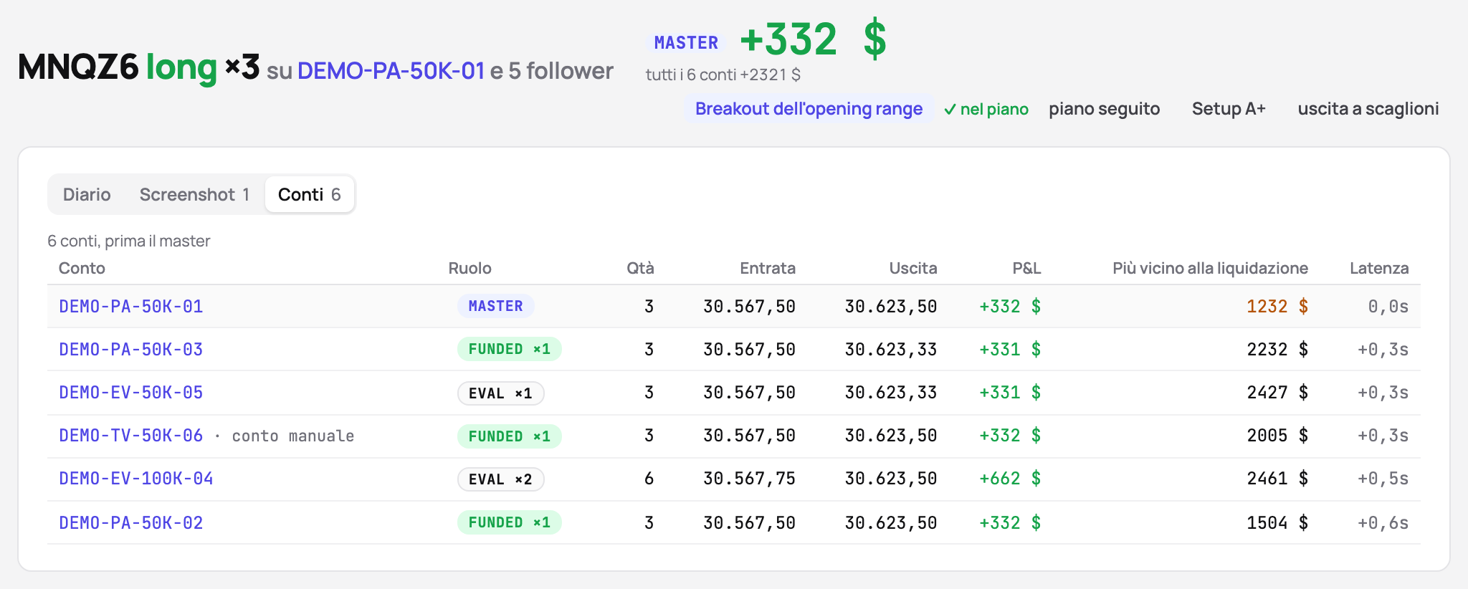Click the 1232 $ liquidation value
The height and width of the screenshot is (589, 1468).
[1277, 306]
